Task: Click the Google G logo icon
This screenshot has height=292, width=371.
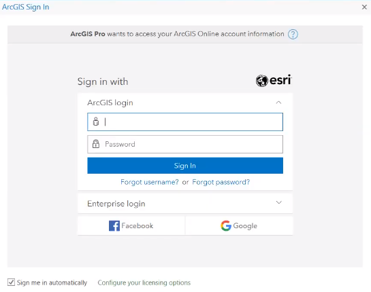Action: (226, 225)
